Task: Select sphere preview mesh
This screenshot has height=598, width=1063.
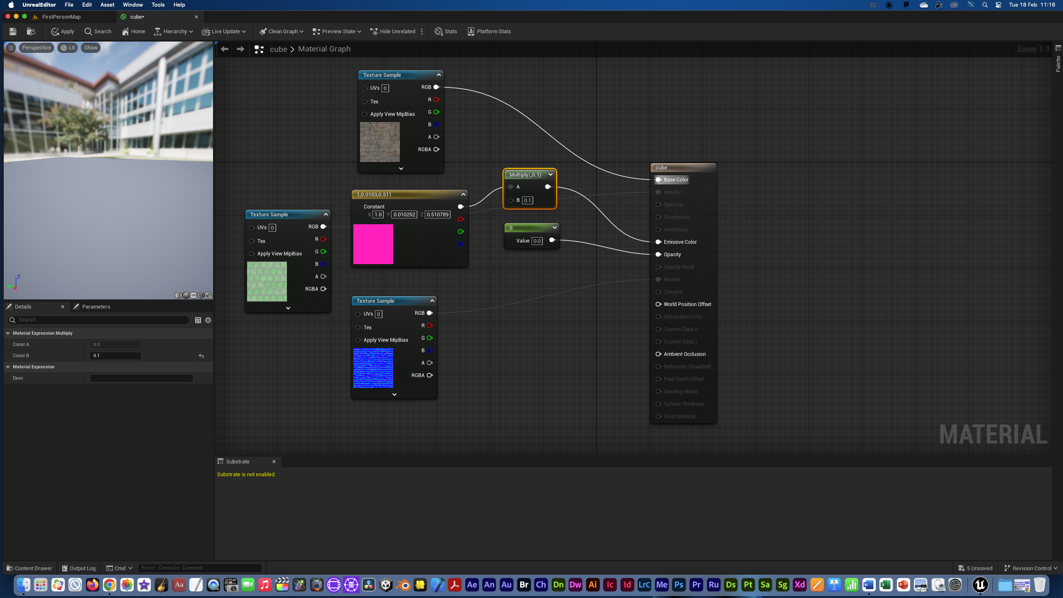Action: tap(186, 295)
